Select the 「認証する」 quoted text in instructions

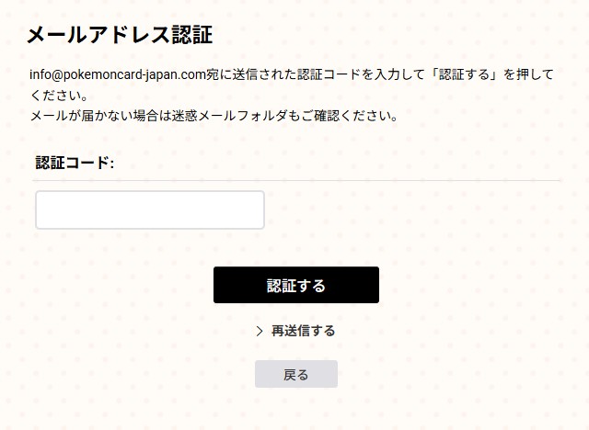click(x=464, y=74)
